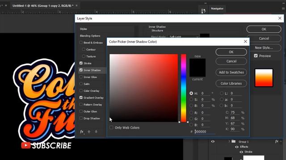Click Add to Swatches button
This screenshot has width=286, height=160.
point(231,72)
